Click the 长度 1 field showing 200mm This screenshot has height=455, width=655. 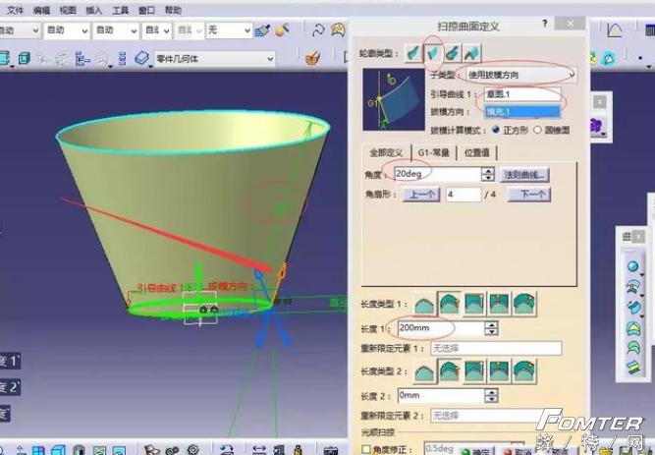442,328
